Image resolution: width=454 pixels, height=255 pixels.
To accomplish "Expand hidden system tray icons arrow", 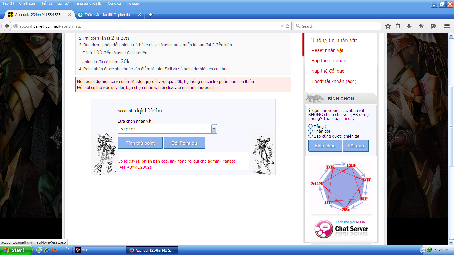I will click(x=423, y=250).
